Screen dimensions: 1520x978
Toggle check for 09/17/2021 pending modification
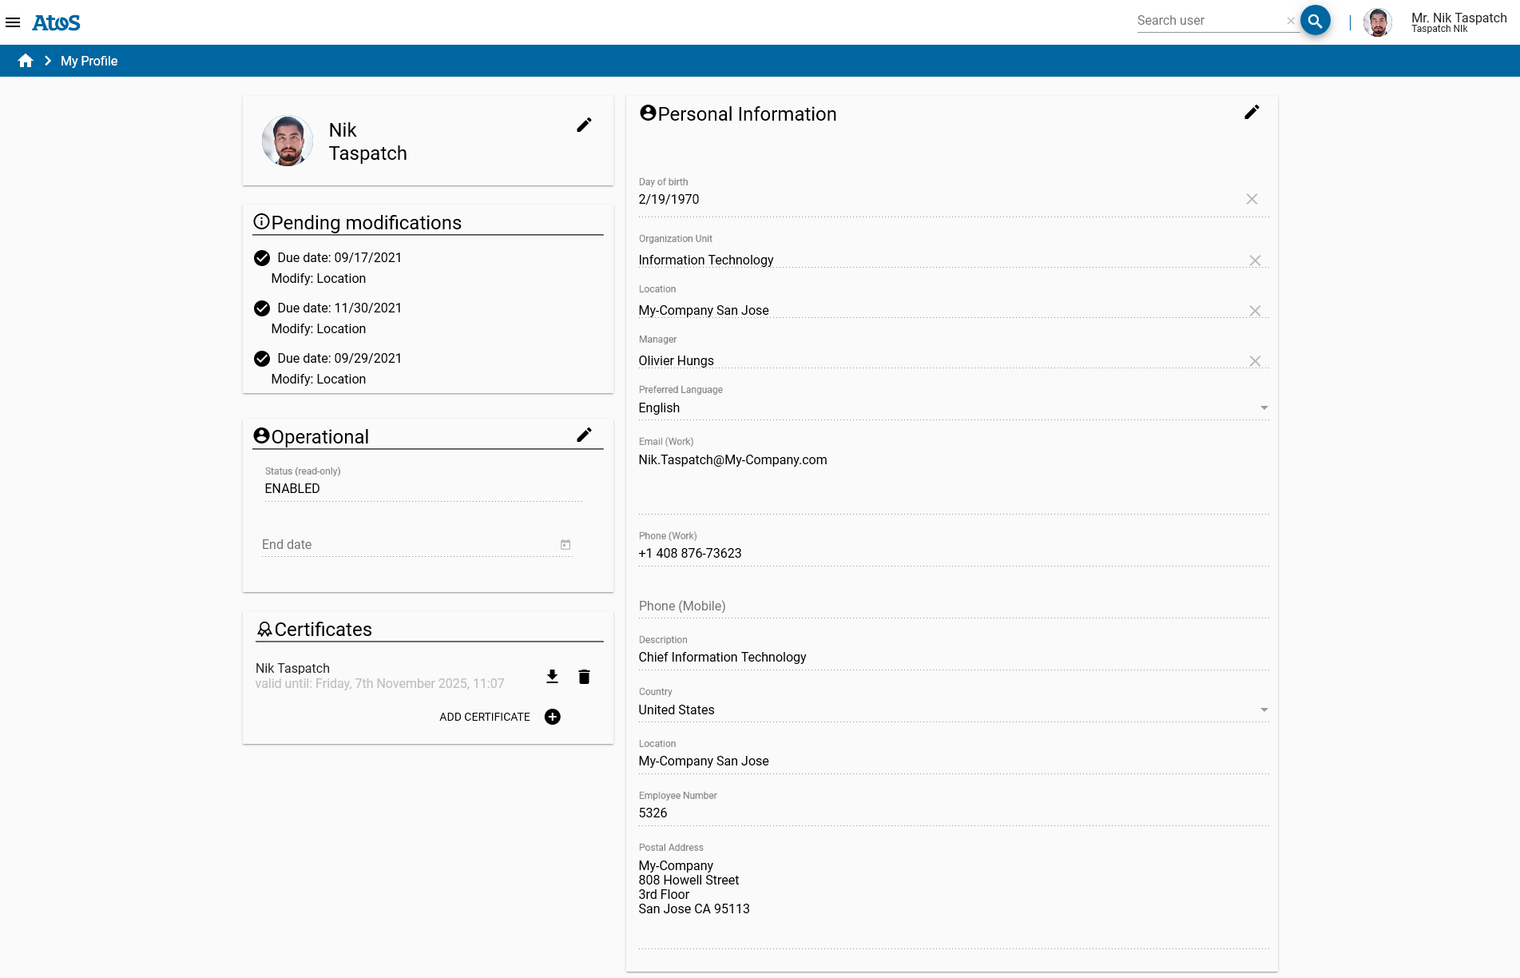click(x=262, y=258)
